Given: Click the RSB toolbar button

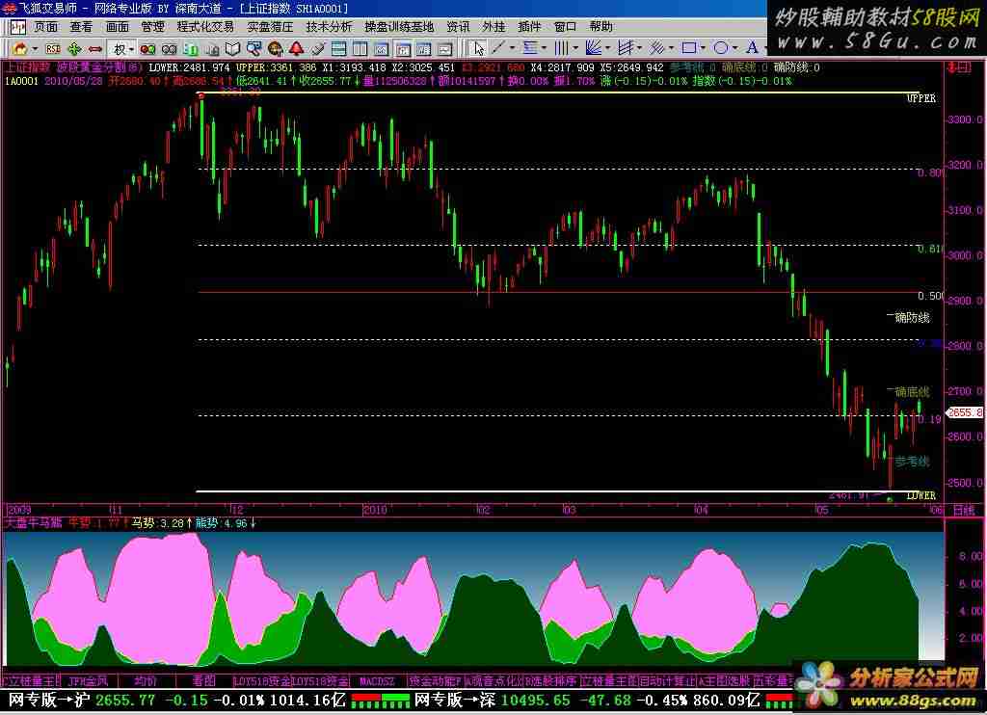Looking at the screenshot, I should [x=53, y=48].
